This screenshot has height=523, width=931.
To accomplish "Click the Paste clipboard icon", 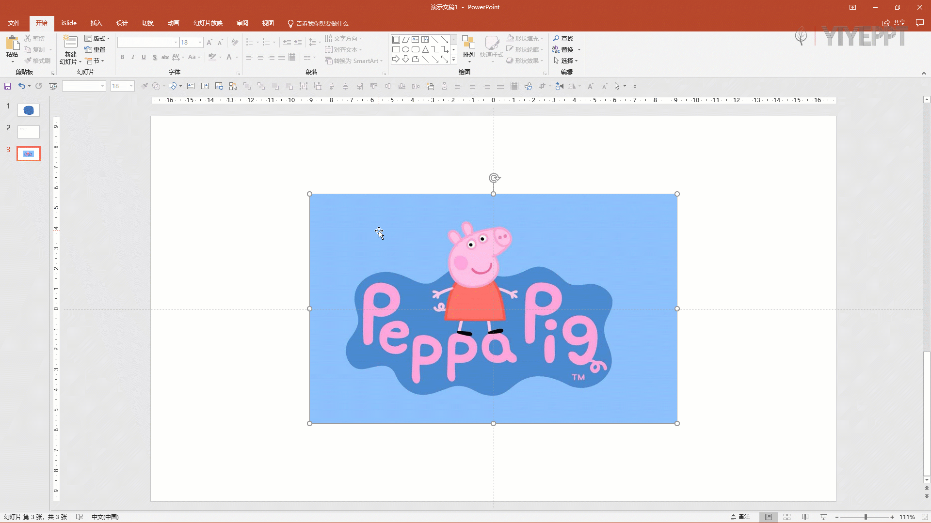I will click(x=12, y=43).
